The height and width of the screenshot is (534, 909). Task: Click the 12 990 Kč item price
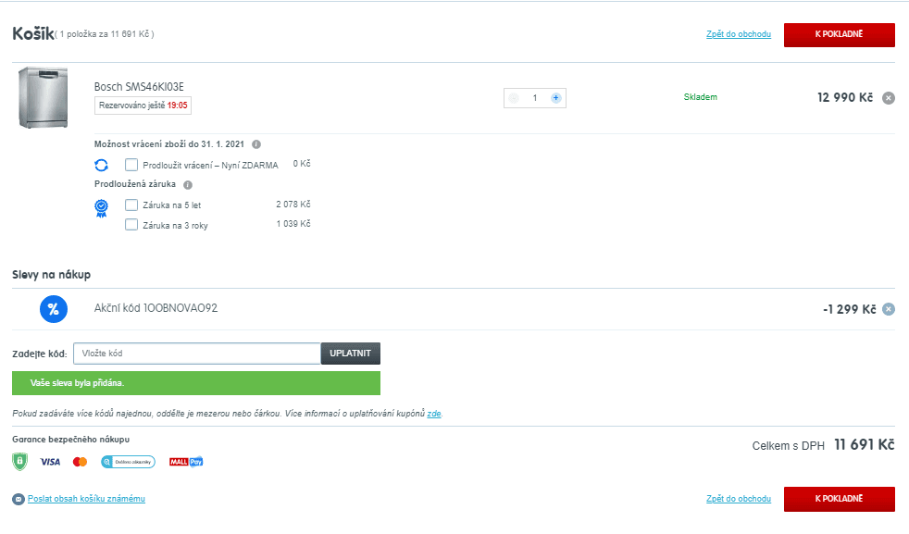pos(844,97)
